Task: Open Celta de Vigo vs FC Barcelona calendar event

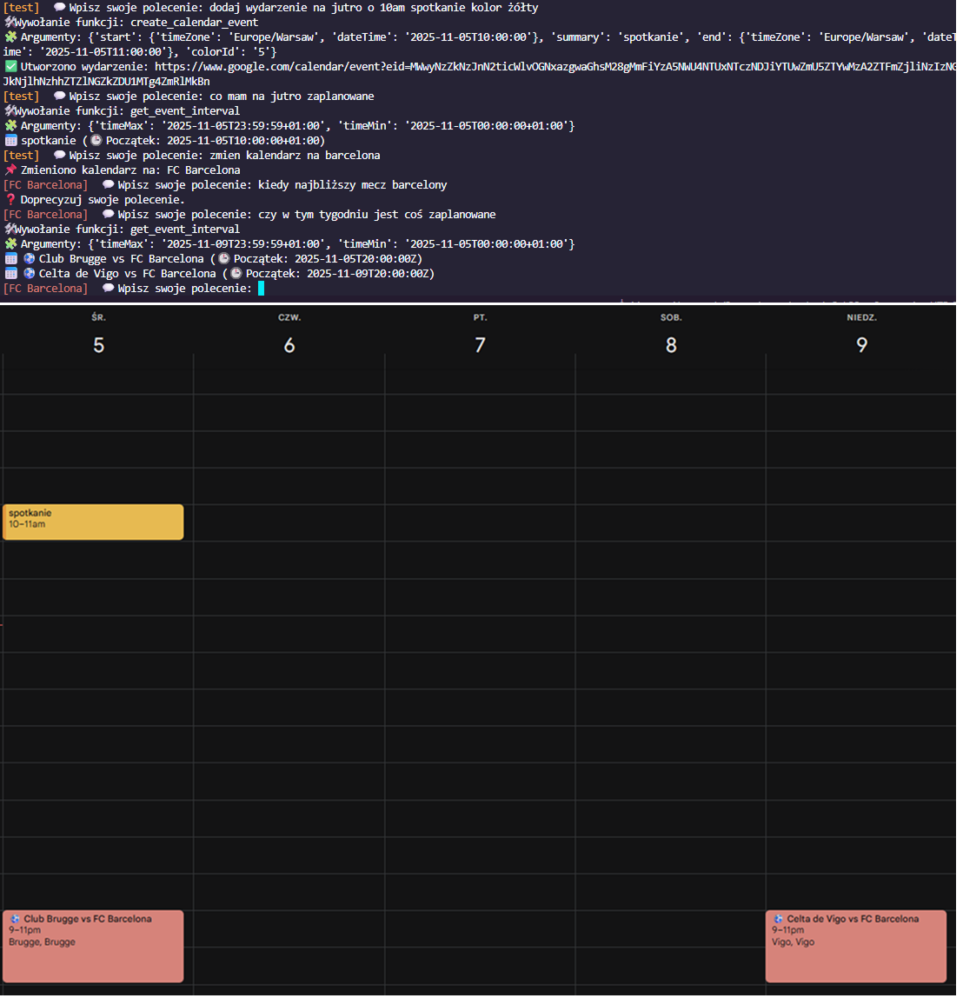Action: click(855, 946)
